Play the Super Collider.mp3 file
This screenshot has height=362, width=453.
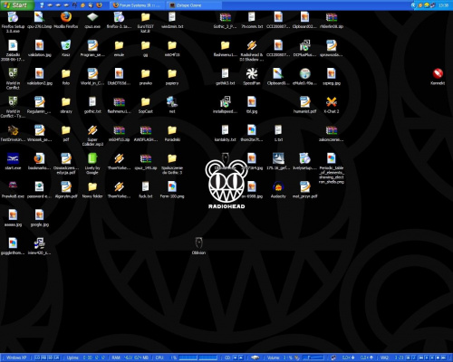[x=92, y=136]
